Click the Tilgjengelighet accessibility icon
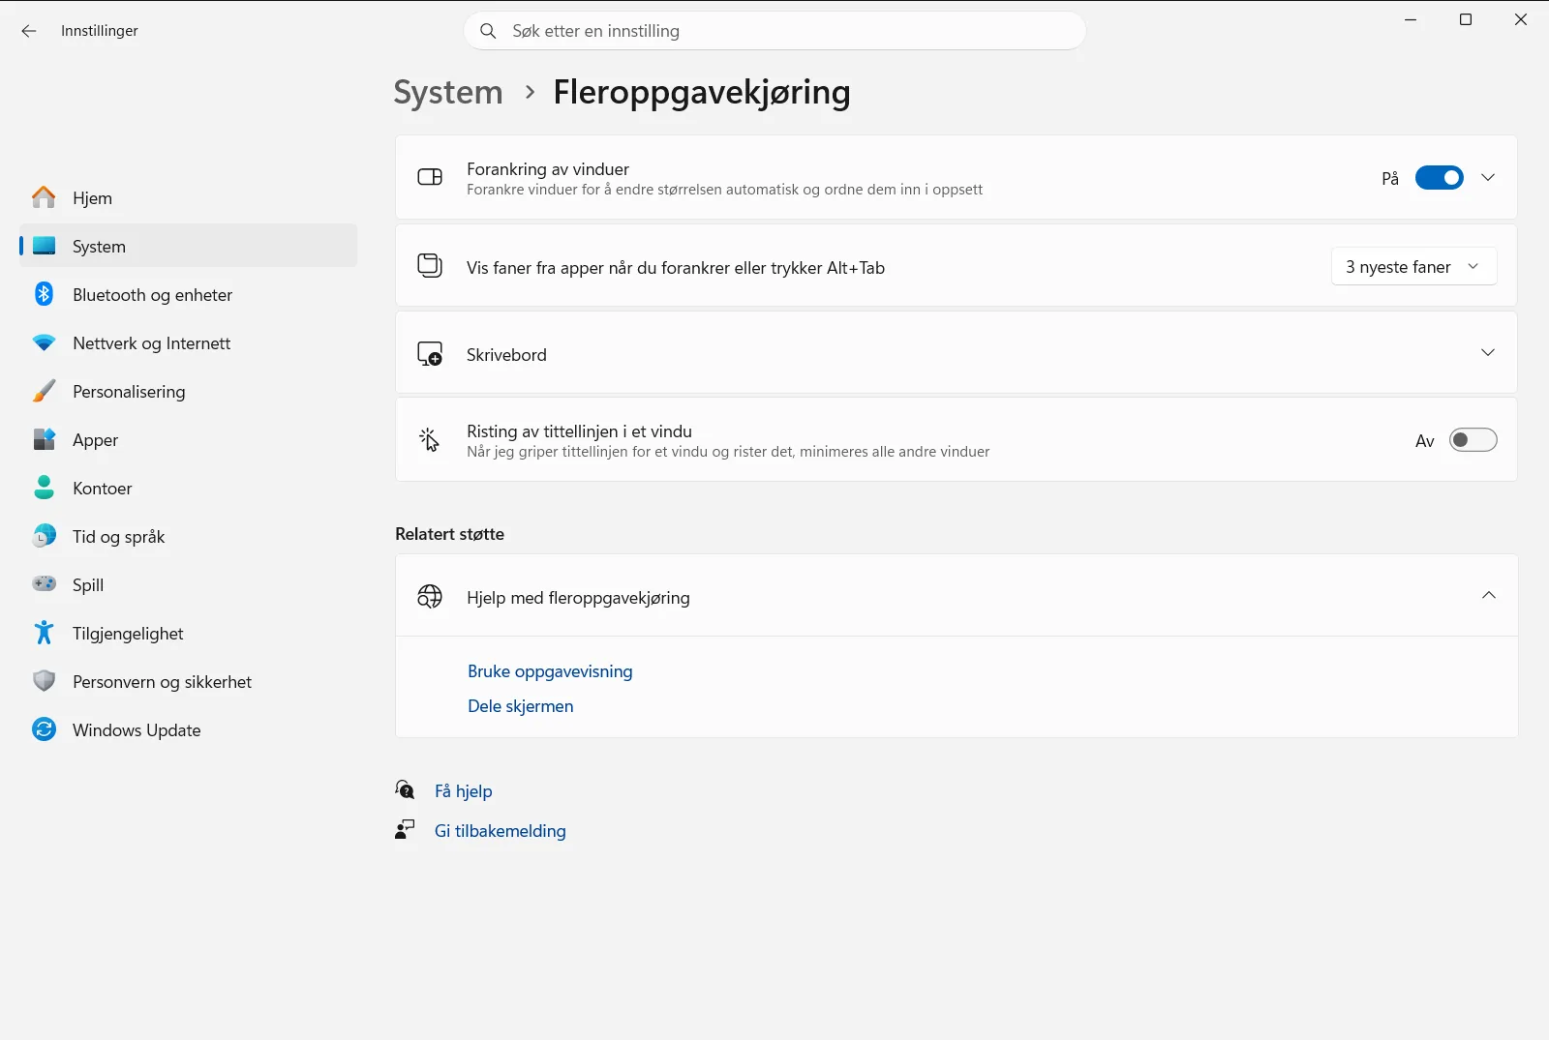1549x1040 pixels. [x=44, y=633]
